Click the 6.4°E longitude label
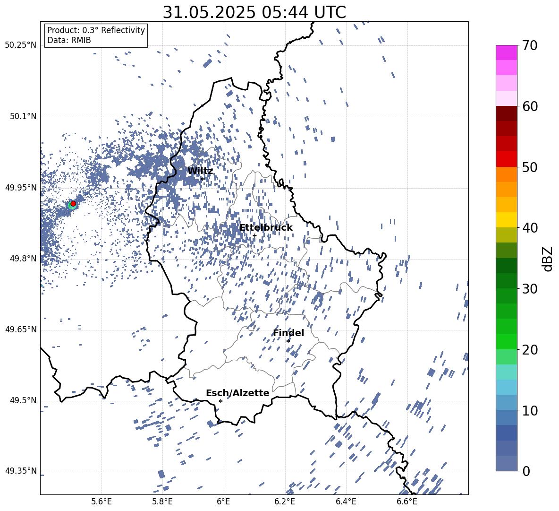The height and width of the screenshot is (511, 559). pyautogui.click(x=346, y=502)
